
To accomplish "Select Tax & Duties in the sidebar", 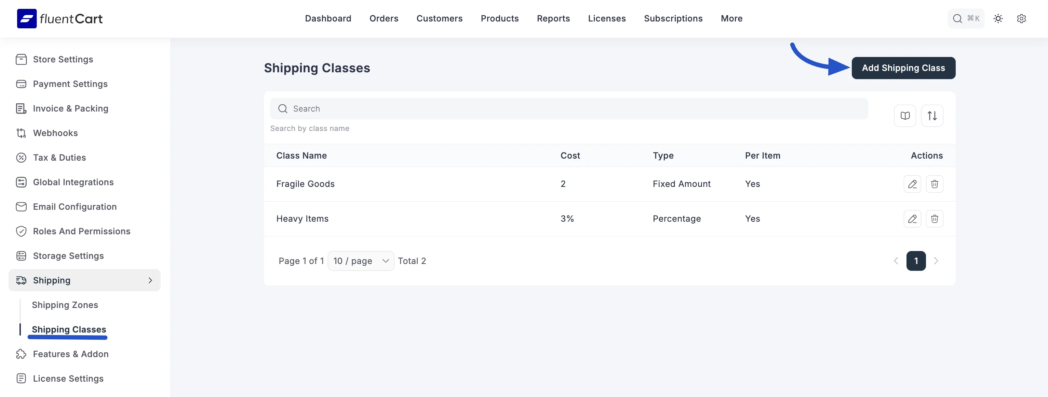I will (x=59, y=158).
